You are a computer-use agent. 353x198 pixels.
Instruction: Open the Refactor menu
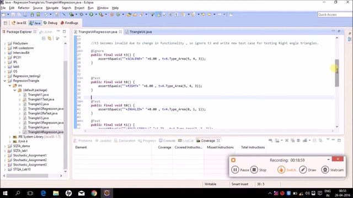pos(24,8)
